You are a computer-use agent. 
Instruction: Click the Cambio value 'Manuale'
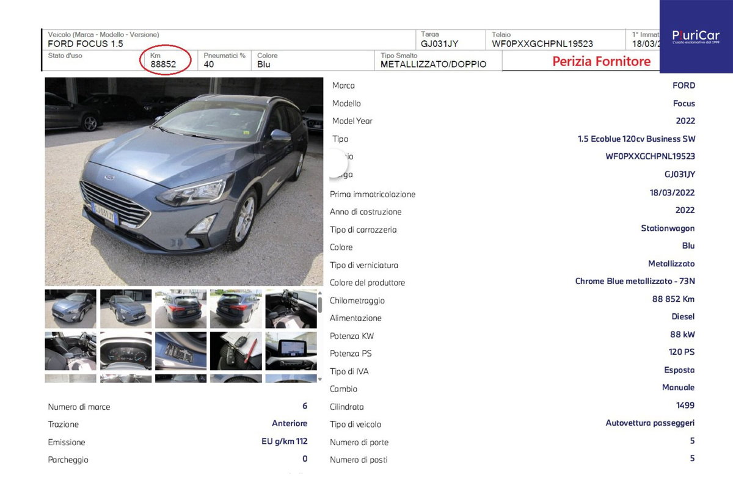tap(678, 387)
